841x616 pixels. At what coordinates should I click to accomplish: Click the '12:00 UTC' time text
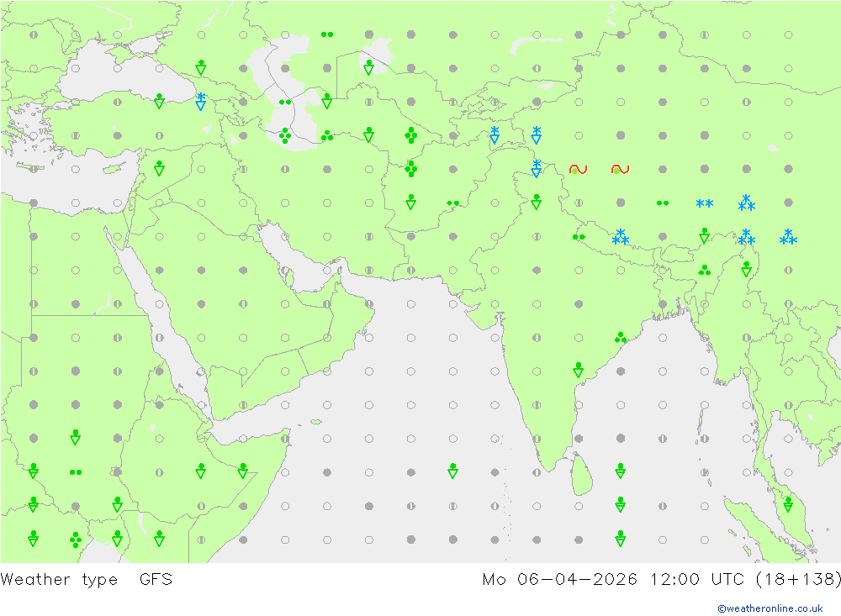[x=697, y=580]
